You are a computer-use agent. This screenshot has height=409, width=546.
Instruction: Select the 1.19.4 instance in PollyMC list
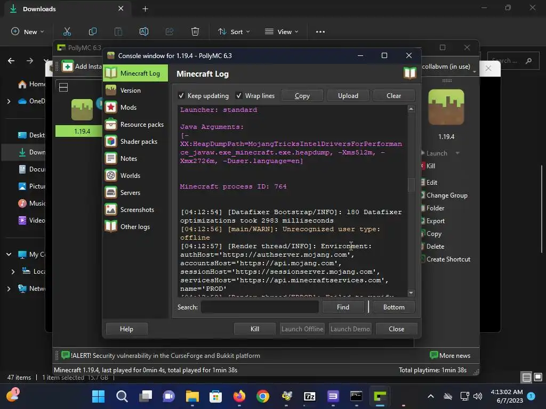tap(82, 117)
